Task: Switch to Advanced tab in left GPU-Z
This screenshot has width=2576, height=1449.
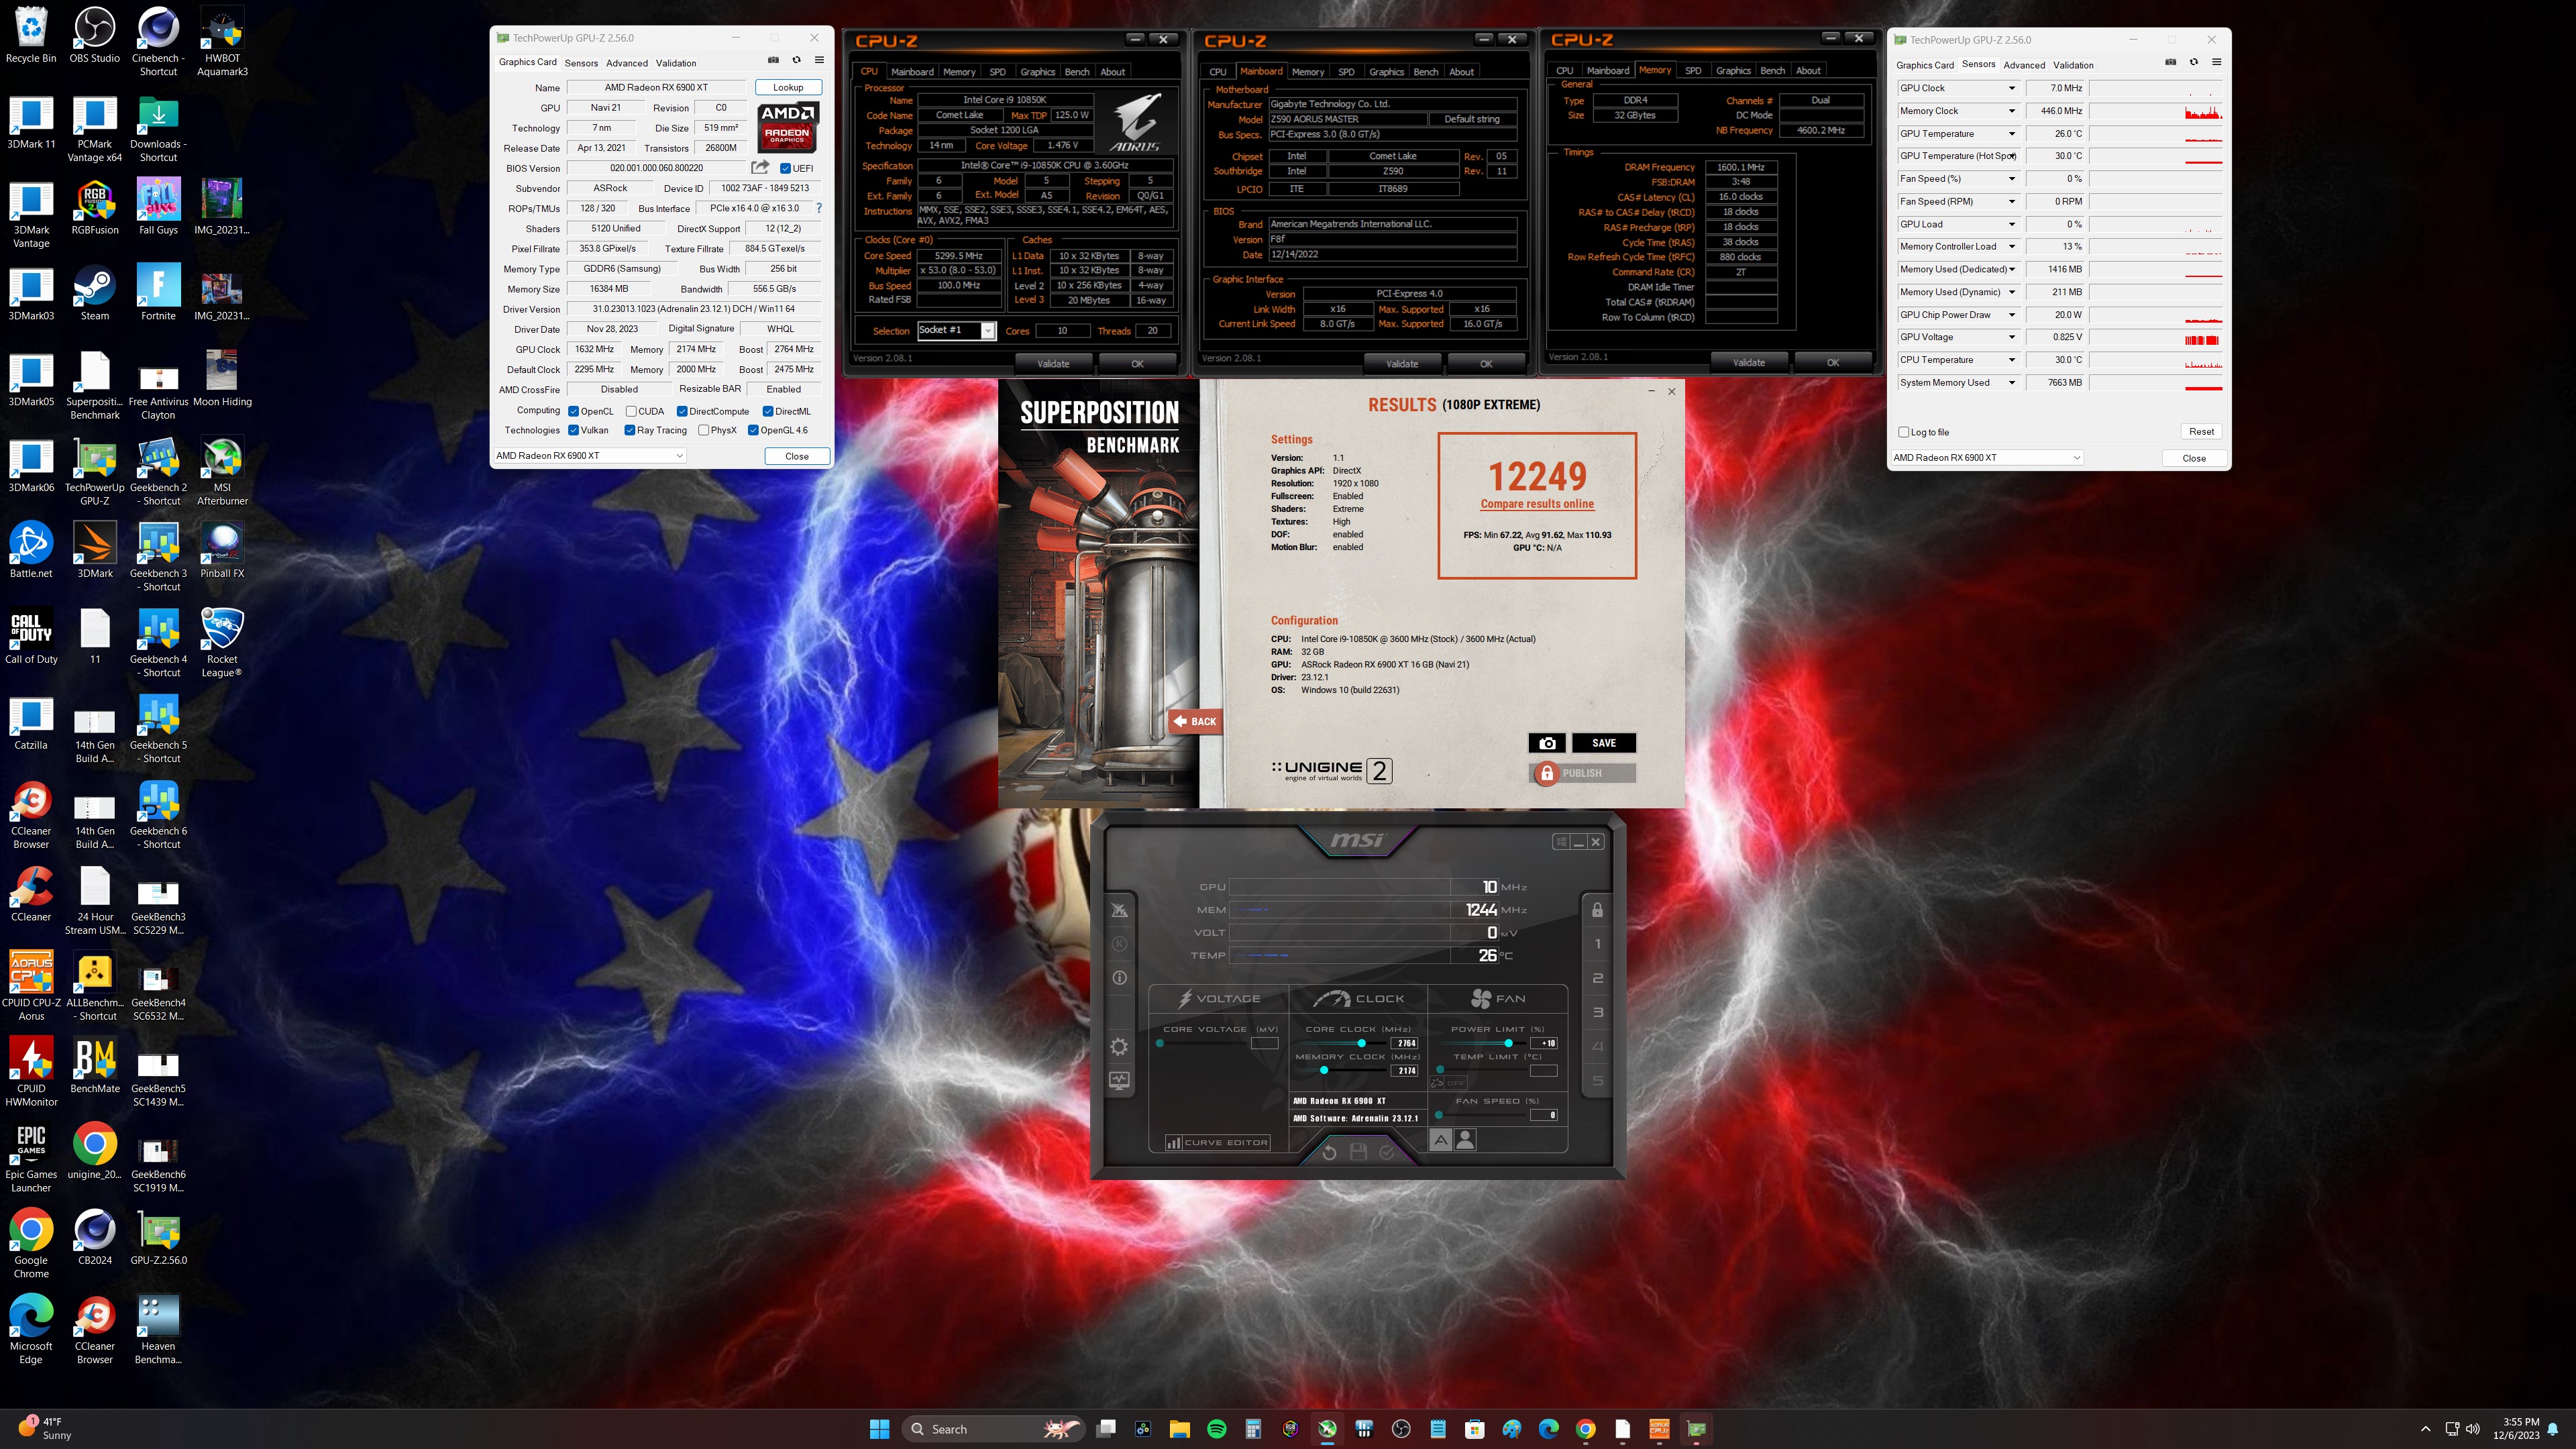Action: [x=627, y=63]
